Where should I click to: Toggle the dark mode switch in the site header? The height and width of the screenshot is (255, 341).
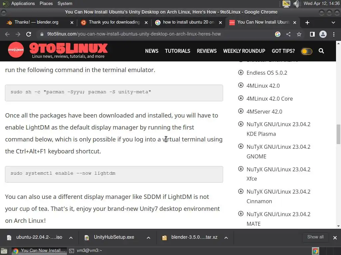[307, 51]
